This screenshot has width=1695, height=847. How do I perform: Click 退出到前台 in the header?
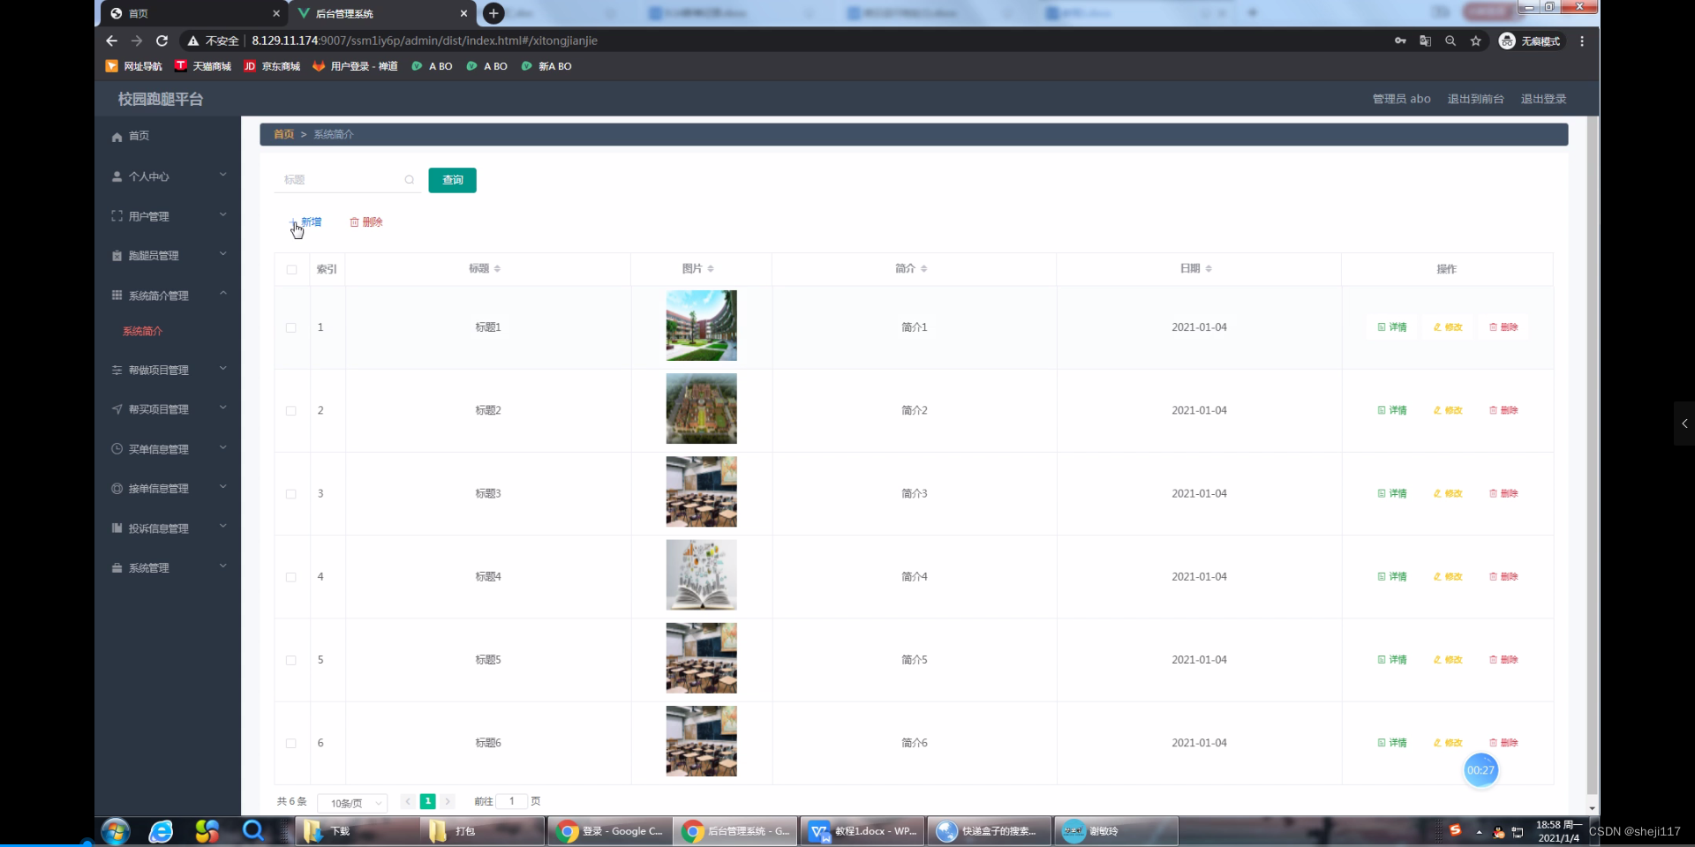tap(1475, 99)
